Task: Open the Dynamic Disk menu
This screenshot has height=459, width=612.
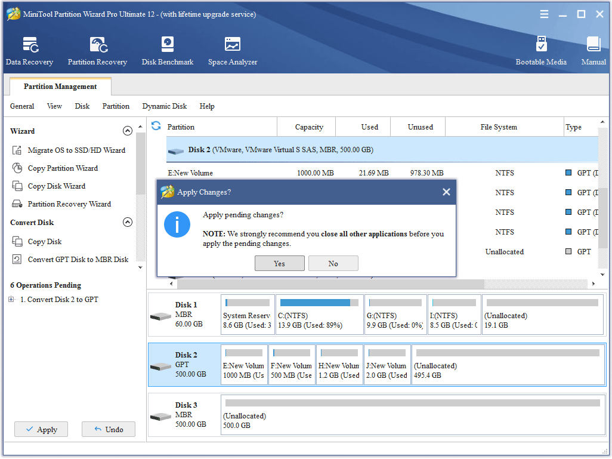Action: (165, 106)
